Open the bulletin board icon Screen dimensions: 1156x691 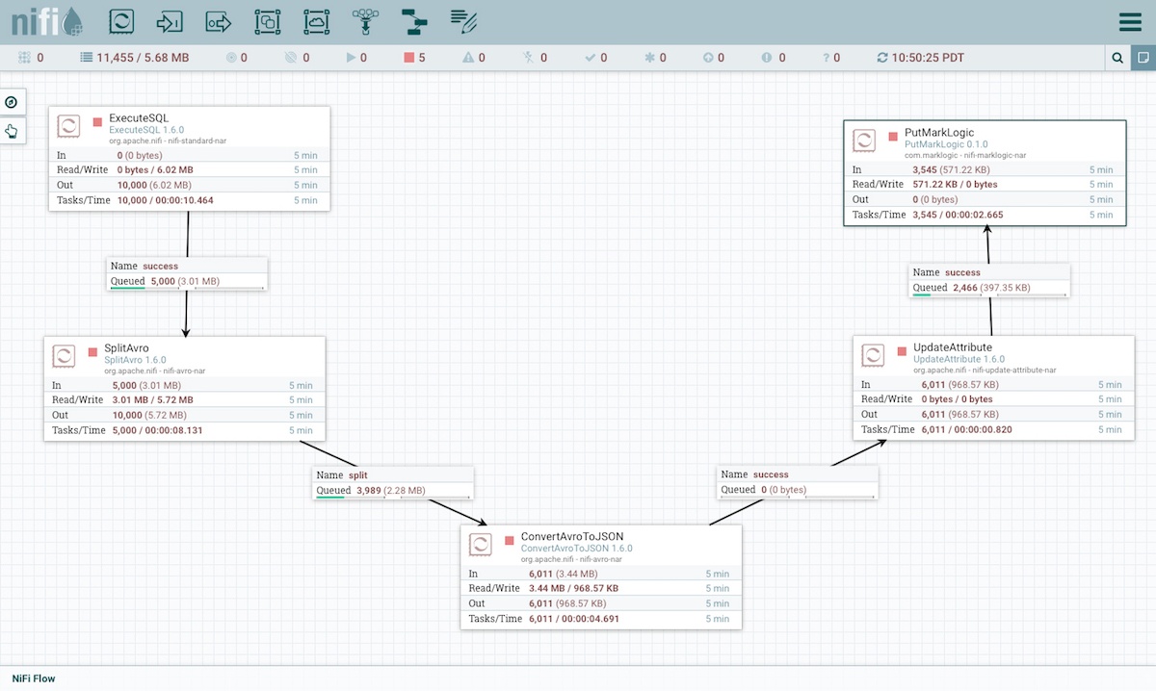(x=1143, y=58)
